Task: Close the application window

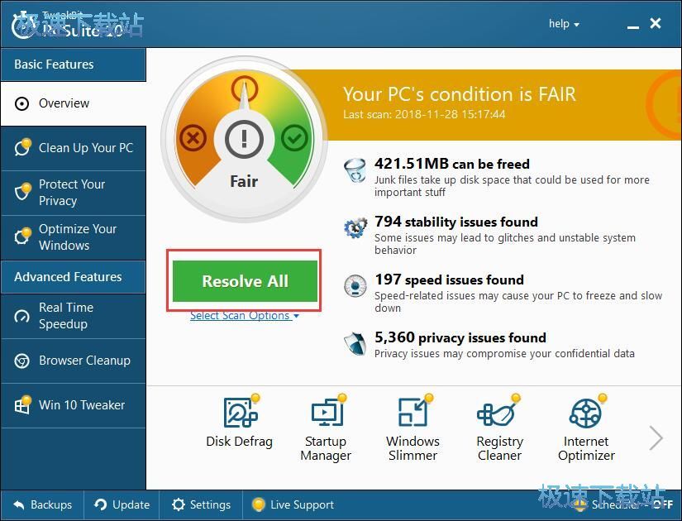Action: 656,23
